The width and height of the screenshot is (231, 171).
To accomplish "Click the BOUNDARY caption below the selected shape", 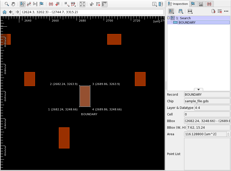I will pyautogui.click(x=89, y=114).
